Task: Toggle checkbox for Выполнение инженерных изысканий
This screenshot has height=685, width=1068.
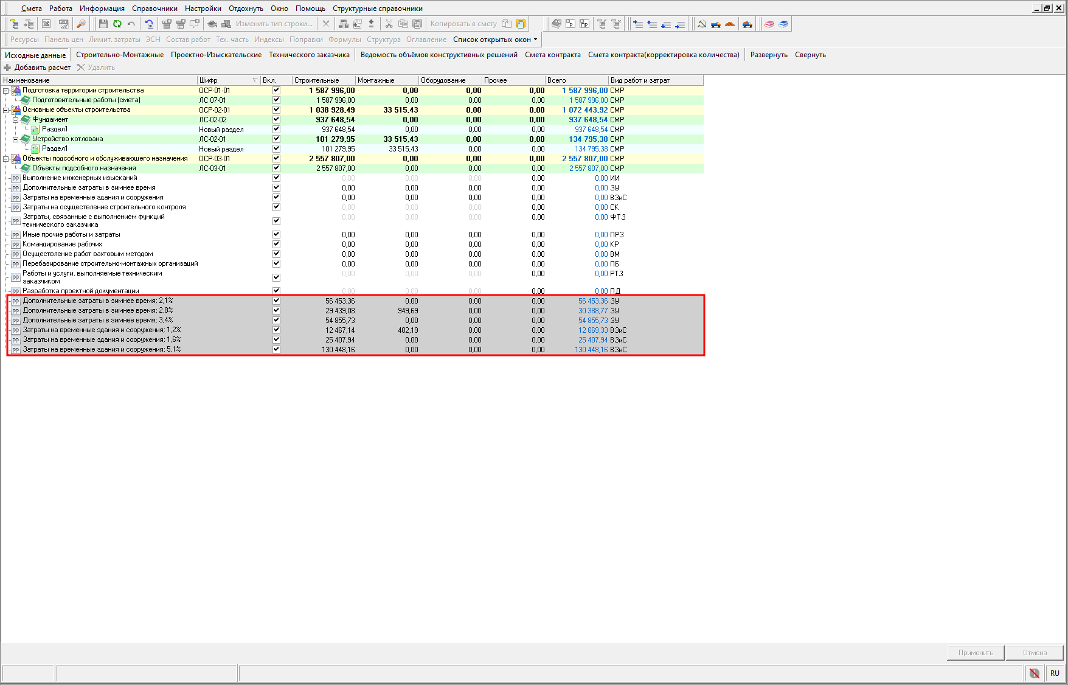Action: click(x=276, y=178)
